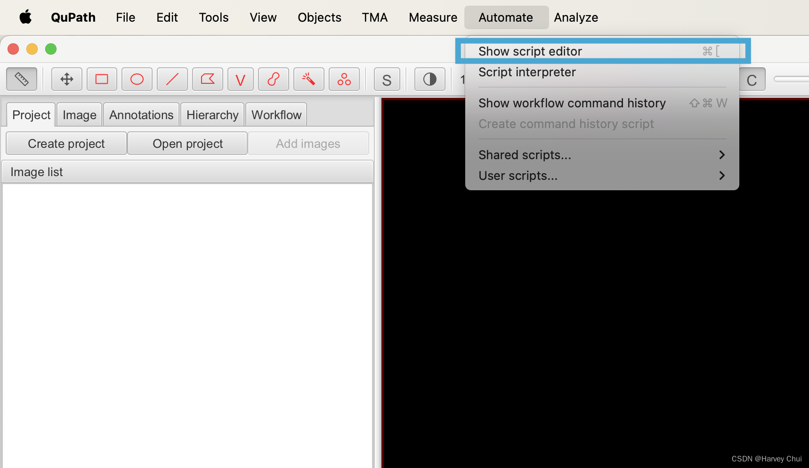Open the Analyze menu
The width and height of the screenshot is (809, 468).
(x=576, y=17)
